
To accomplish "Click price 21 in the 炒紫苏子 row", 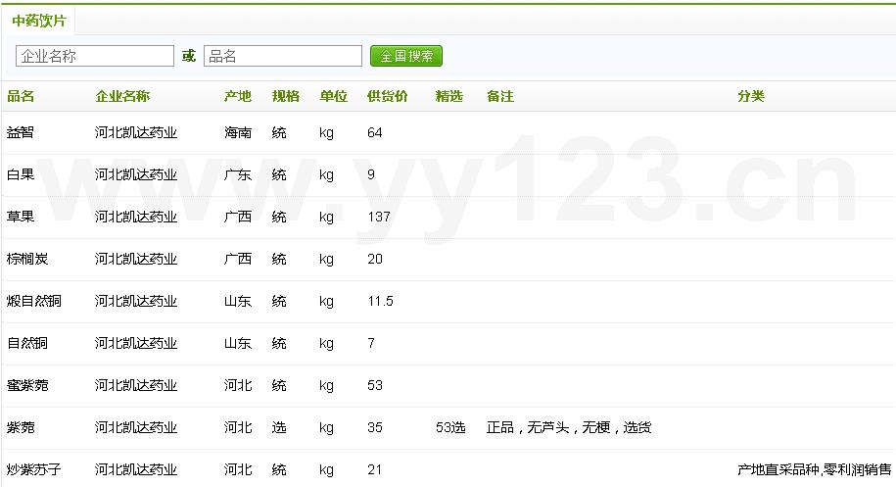I will click(375, 469).
